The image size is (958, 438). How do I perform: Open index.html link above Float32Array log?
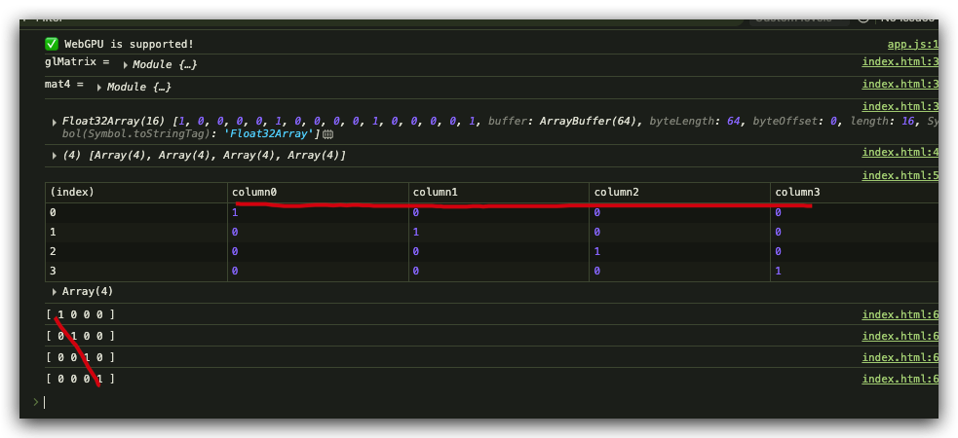900,107
